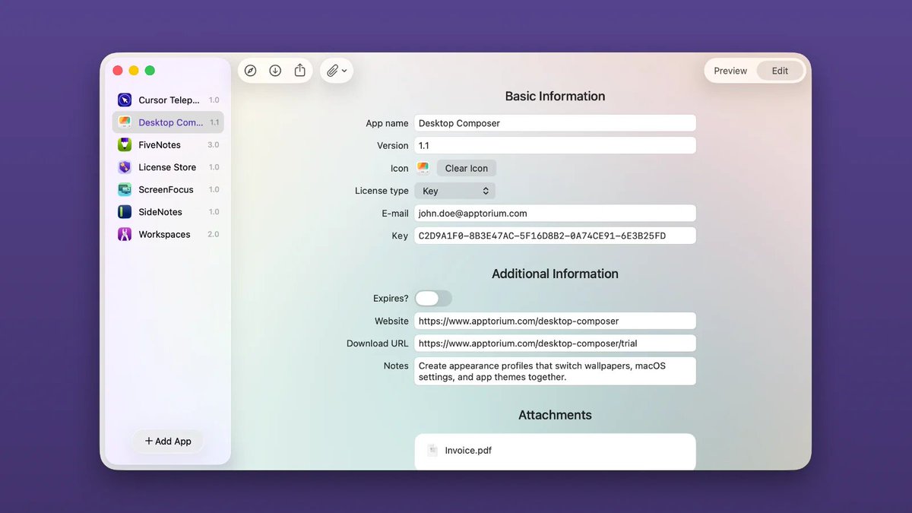Click the Desktop Composer sidebar icon
Viewport: 912px width, 513px height.
[x=125, y=122]
